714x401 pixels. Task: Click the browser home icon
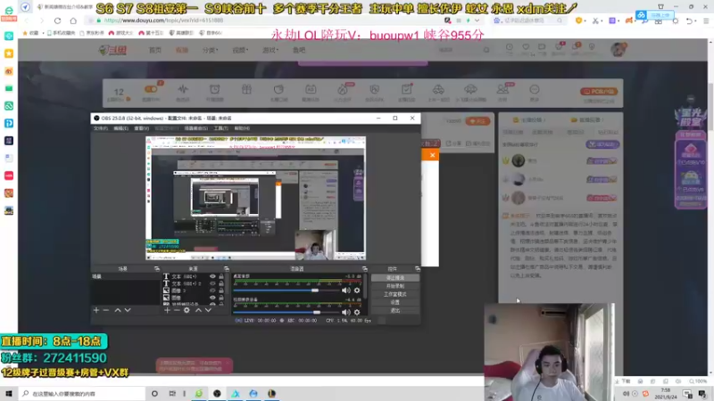(x=73, y=20)
